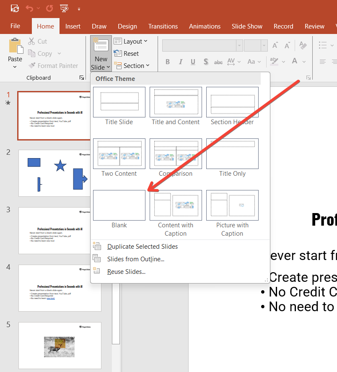Select Reuse Slides option
The width and height of the screenshot is (337, 372).
[x=126, y=272]
